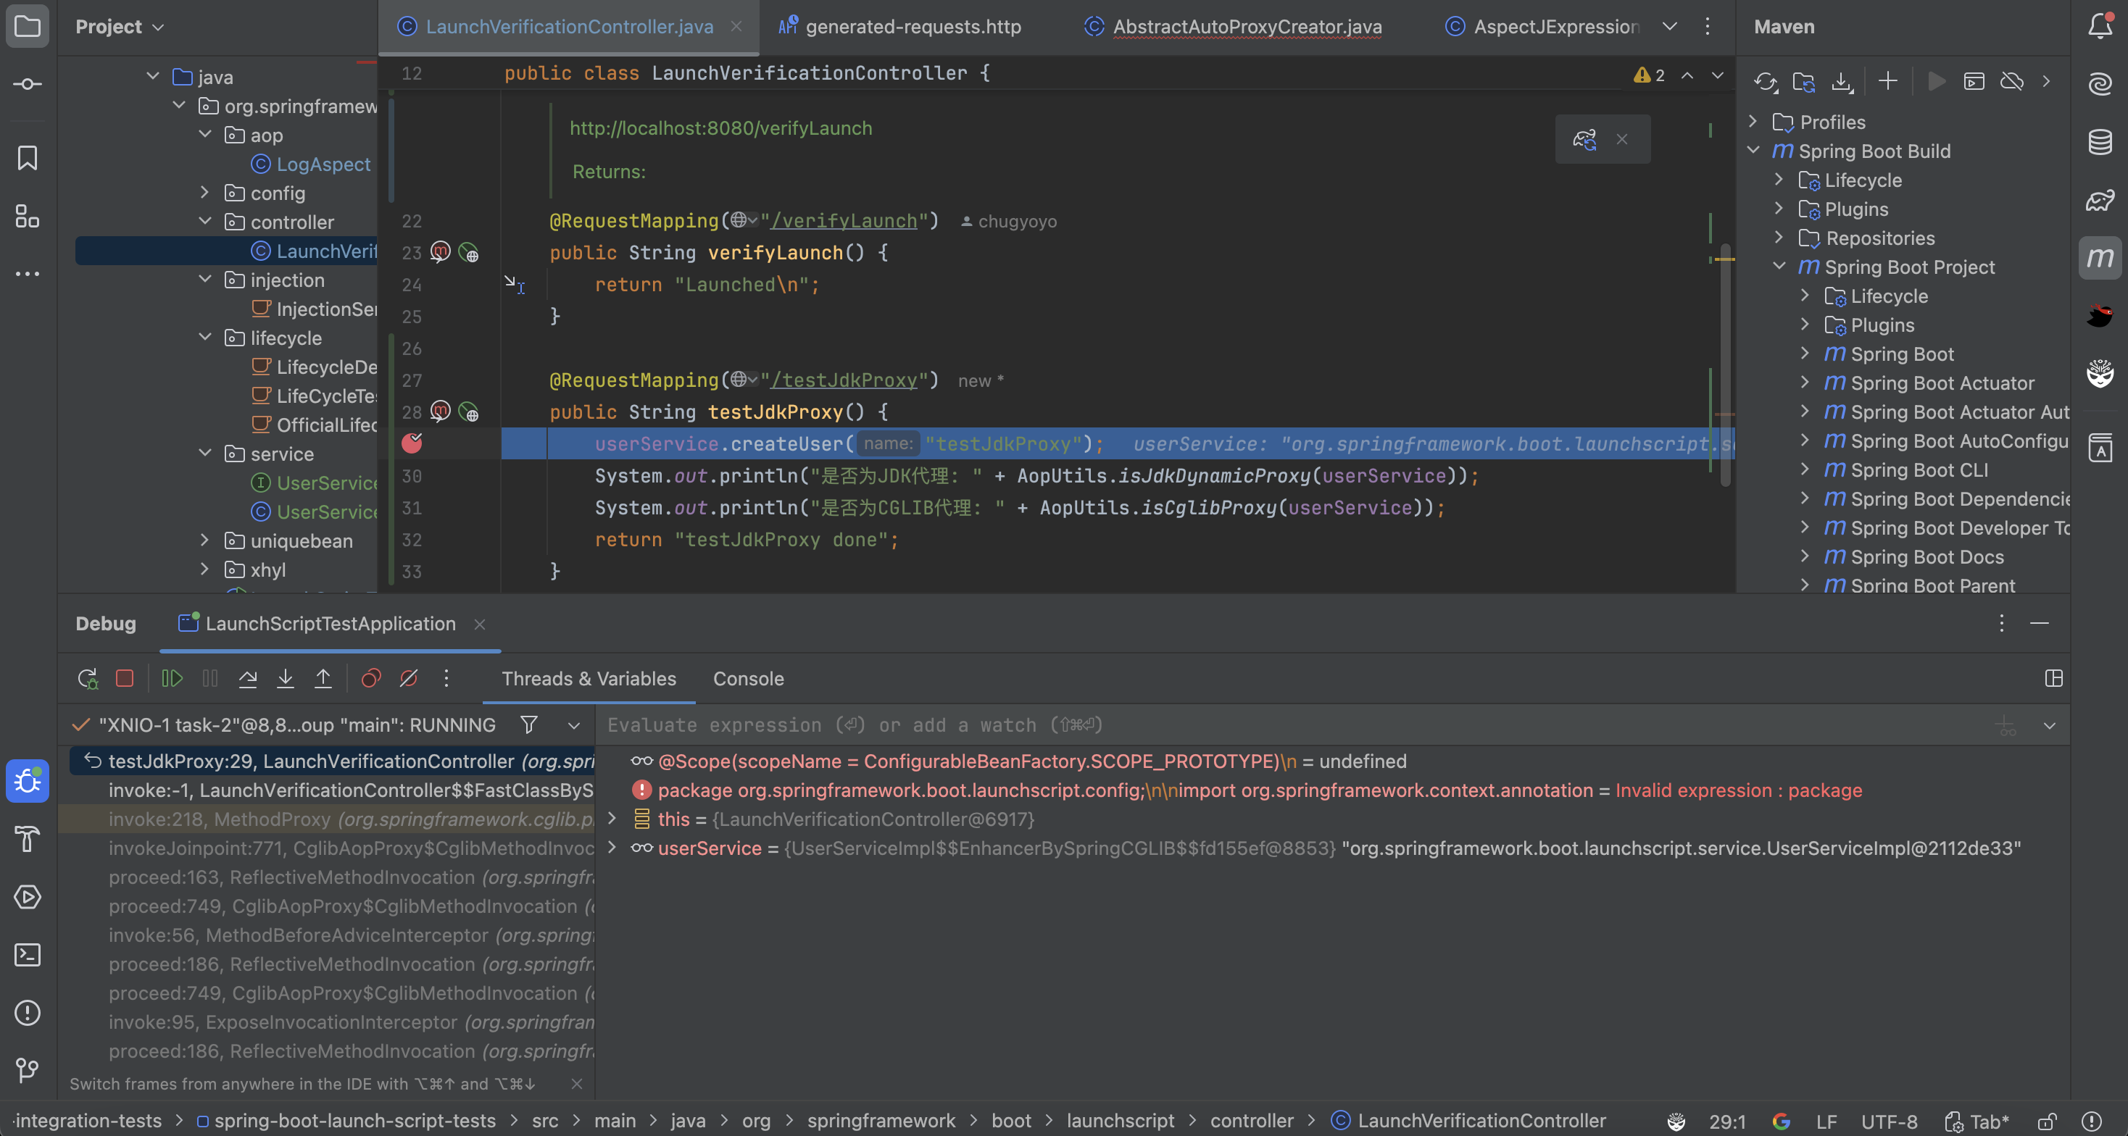Open the Database tool window icon

2099,142
